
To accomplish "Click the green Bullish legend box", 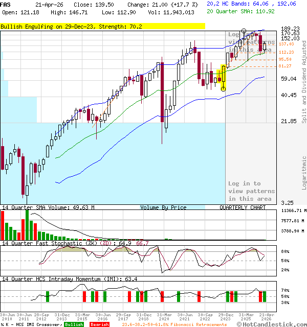I will [74, 324].
